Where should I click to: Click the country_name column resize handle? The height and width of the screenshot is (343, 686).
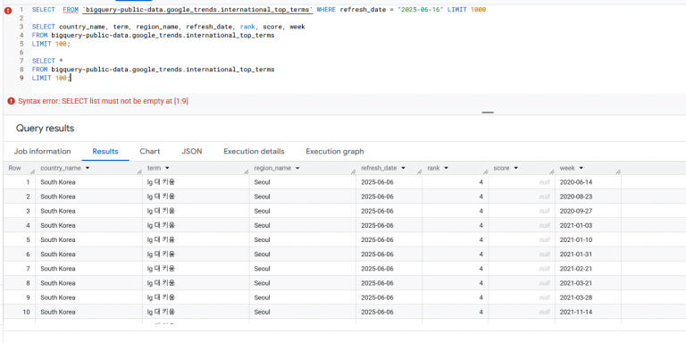[139, 171]
